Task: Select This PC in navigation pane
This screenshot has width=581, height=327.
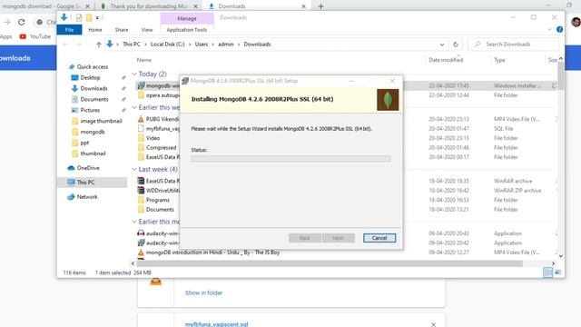Action: pyautogui.click(x=85, y=183)
